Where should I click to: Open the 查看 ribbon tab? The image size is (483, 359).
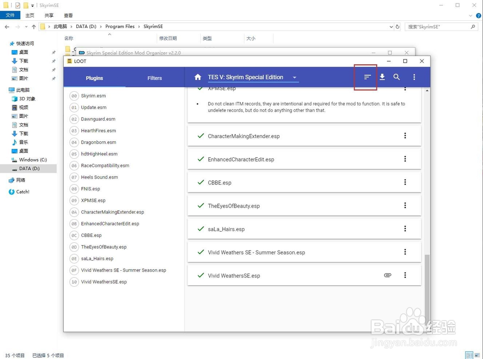point(69,15)
